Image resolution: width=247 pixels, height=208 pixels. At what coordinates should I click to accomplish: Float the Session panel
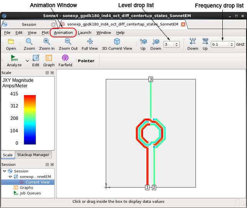[47, 164]
